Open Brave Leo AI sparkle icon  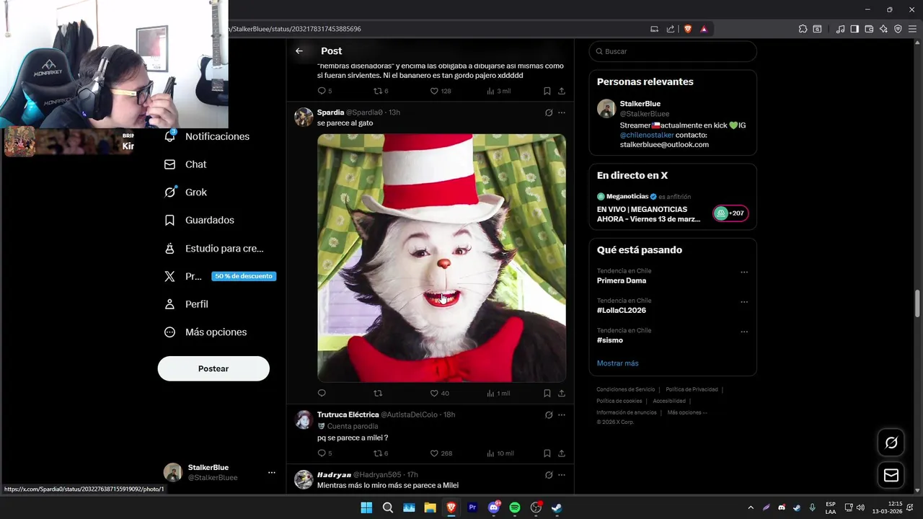883,29
